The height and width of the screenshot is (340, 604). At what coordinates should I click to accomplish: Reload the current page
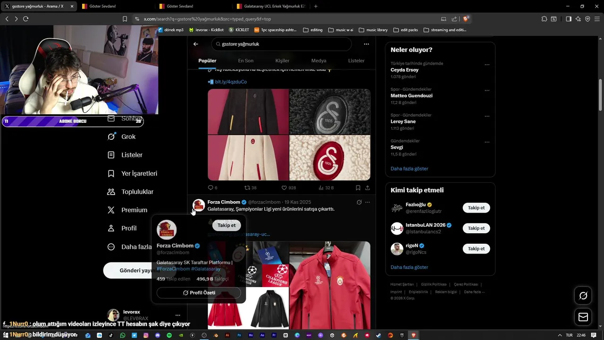(x=25, y=19)
